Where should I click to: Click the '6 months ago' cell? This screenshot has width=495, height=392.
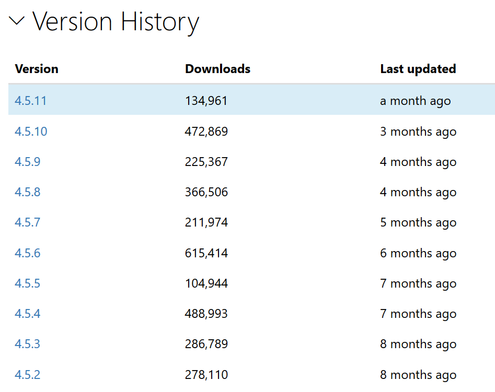click(418, 253)
